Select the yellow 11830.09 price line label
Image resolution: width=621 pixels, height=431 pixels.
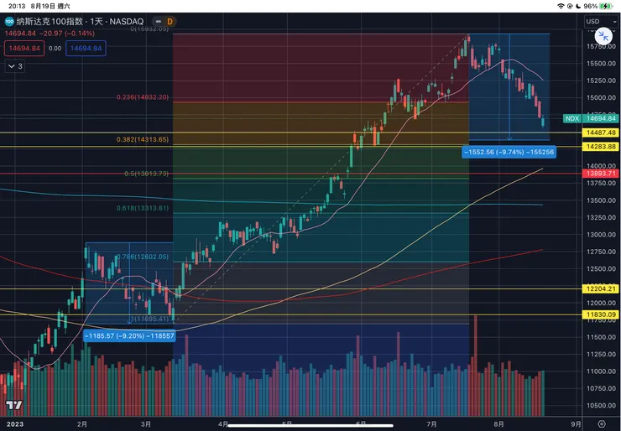[600, 314]
